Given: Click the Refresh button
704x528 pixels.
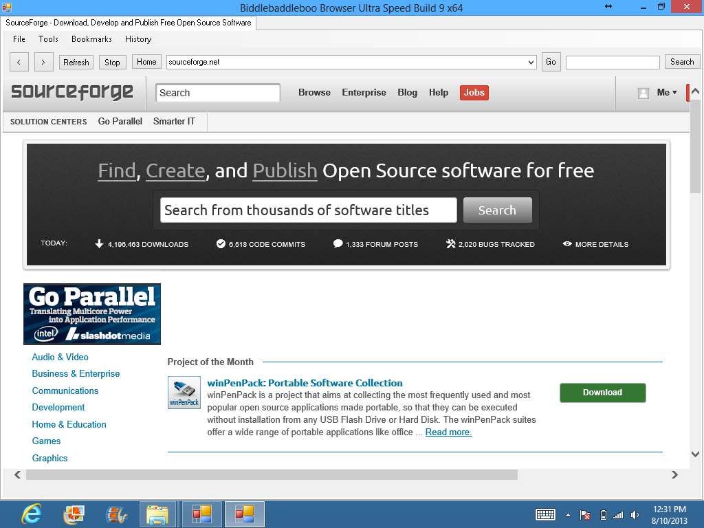Looking at the screenshot, I should [x=76, y=62].
